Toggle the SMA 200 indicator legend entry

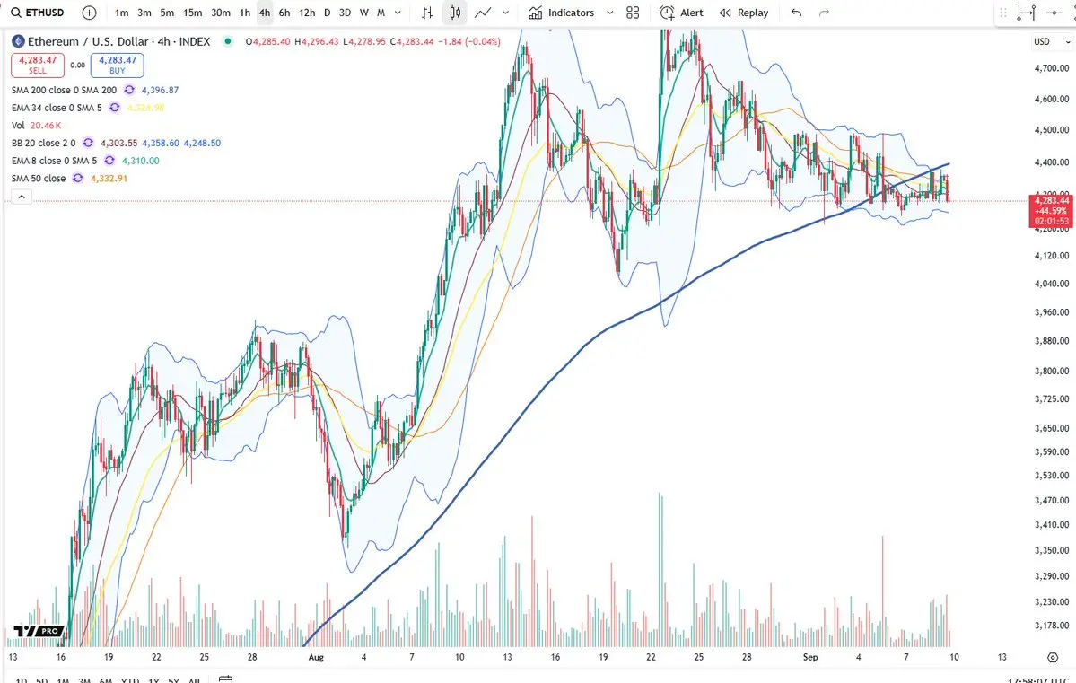64,90
